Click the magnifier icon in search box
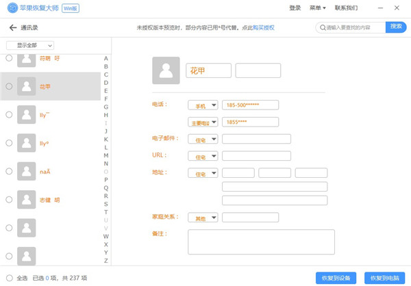The height and width of the screenshot is (286, 411). [x=323, y=27]
